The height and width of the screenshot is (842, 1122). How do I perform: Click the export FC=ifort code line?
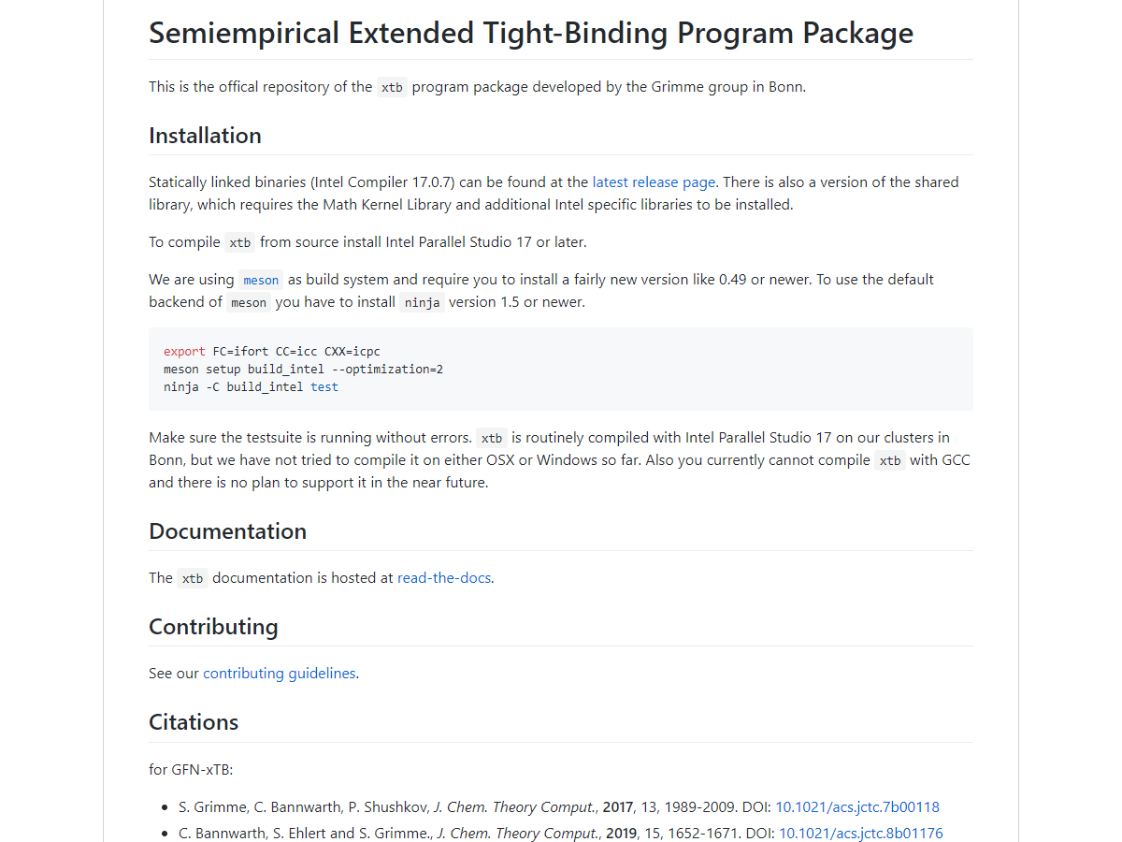pyautogui.click(x=272, y=352)
